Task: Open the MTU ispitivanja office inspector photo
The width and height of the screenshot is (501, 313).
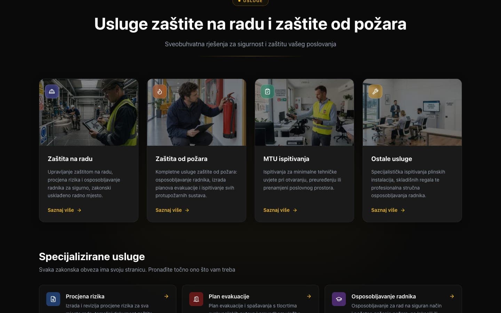Action: (x=304, y=112)
